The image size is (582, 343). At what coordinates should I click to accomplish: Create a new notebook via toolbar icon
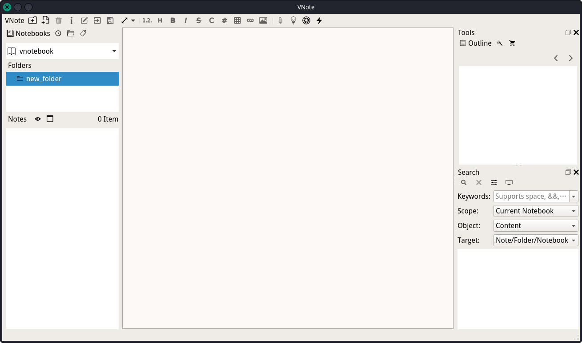[x=32, y=20]
